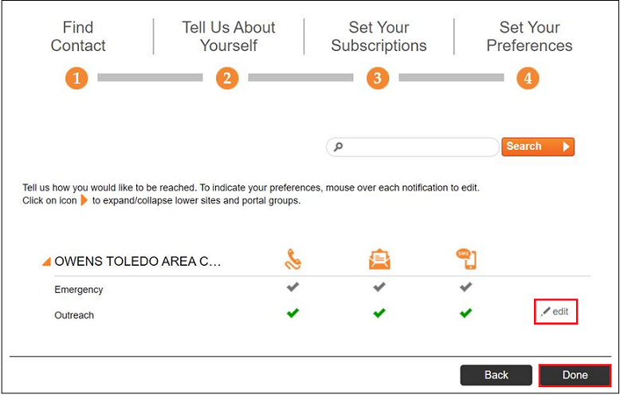Toggle Outreach email checkmark

(x=379, y=314)
